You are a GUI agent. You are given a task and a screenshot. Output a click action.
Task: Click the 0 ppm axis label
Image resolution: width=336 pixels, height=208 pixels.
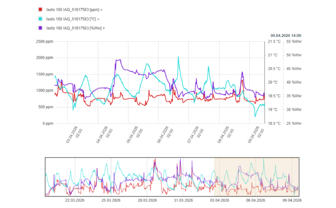point(48,123)
